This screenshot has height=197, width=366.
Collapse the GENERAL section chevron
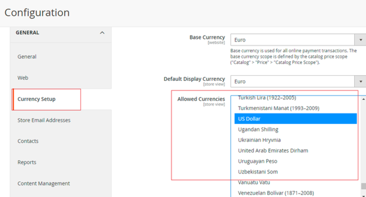pyautogui.click(x=102, y=33)
